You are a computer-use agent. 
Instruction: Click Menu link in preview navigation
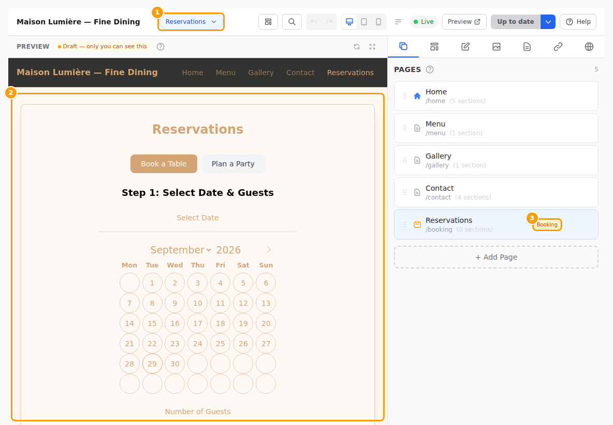[226, 73]
